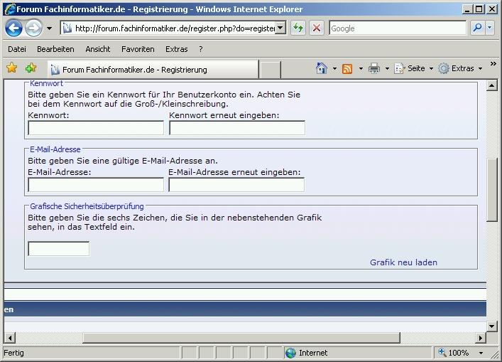Click the Grafische Sicherheitsüberprüfung legend text
Screen dimensions: 502x362
tap(87, 206)
